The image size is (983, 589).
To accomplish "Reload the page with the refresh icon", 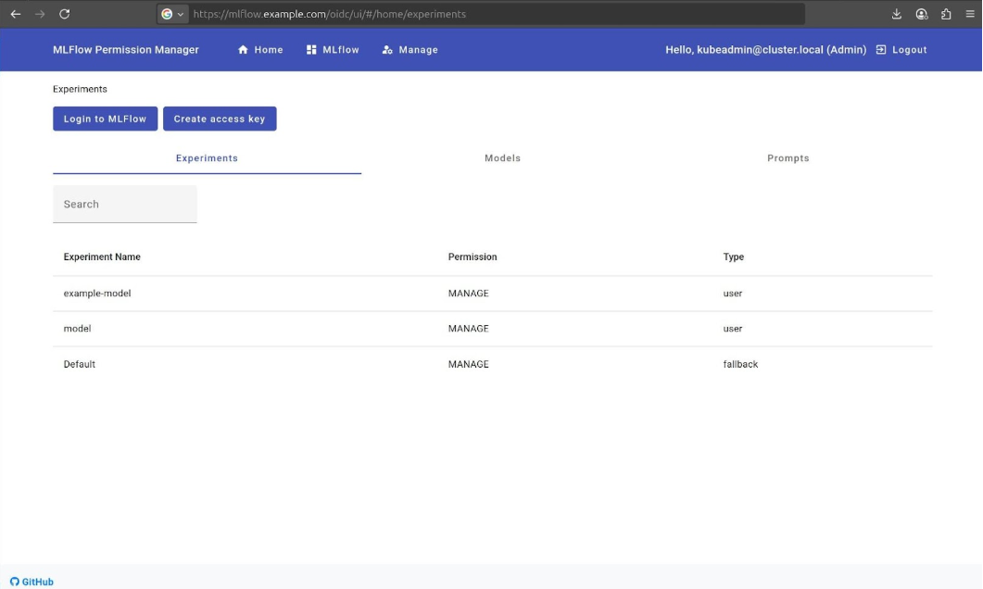I will [x=63, y=14].
